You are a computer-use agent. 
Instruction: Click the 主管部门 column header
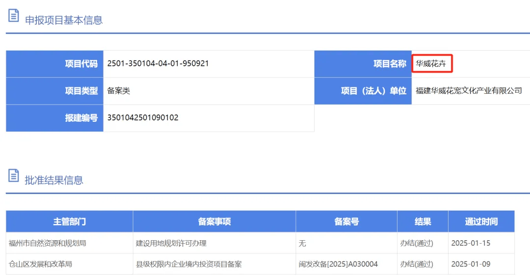70,222
